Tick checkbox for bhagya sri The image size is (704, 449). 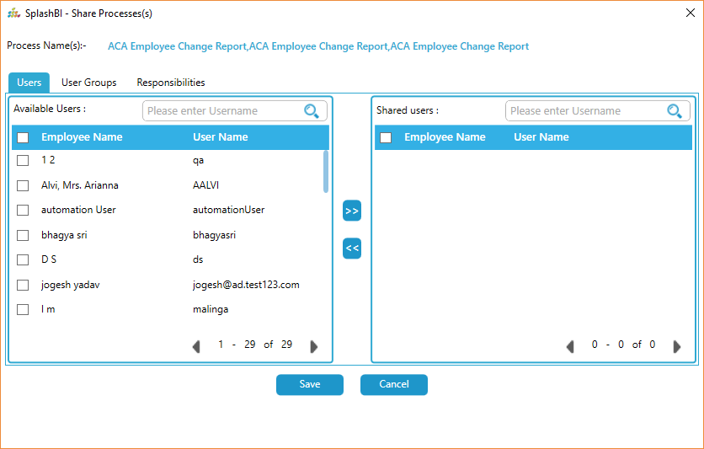click(x=23, y=235)
